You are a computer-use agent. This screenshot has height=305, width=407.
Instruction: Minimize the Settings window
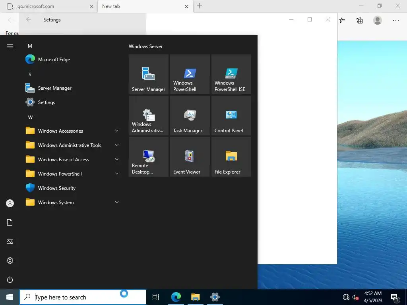(x=291, y=19)
